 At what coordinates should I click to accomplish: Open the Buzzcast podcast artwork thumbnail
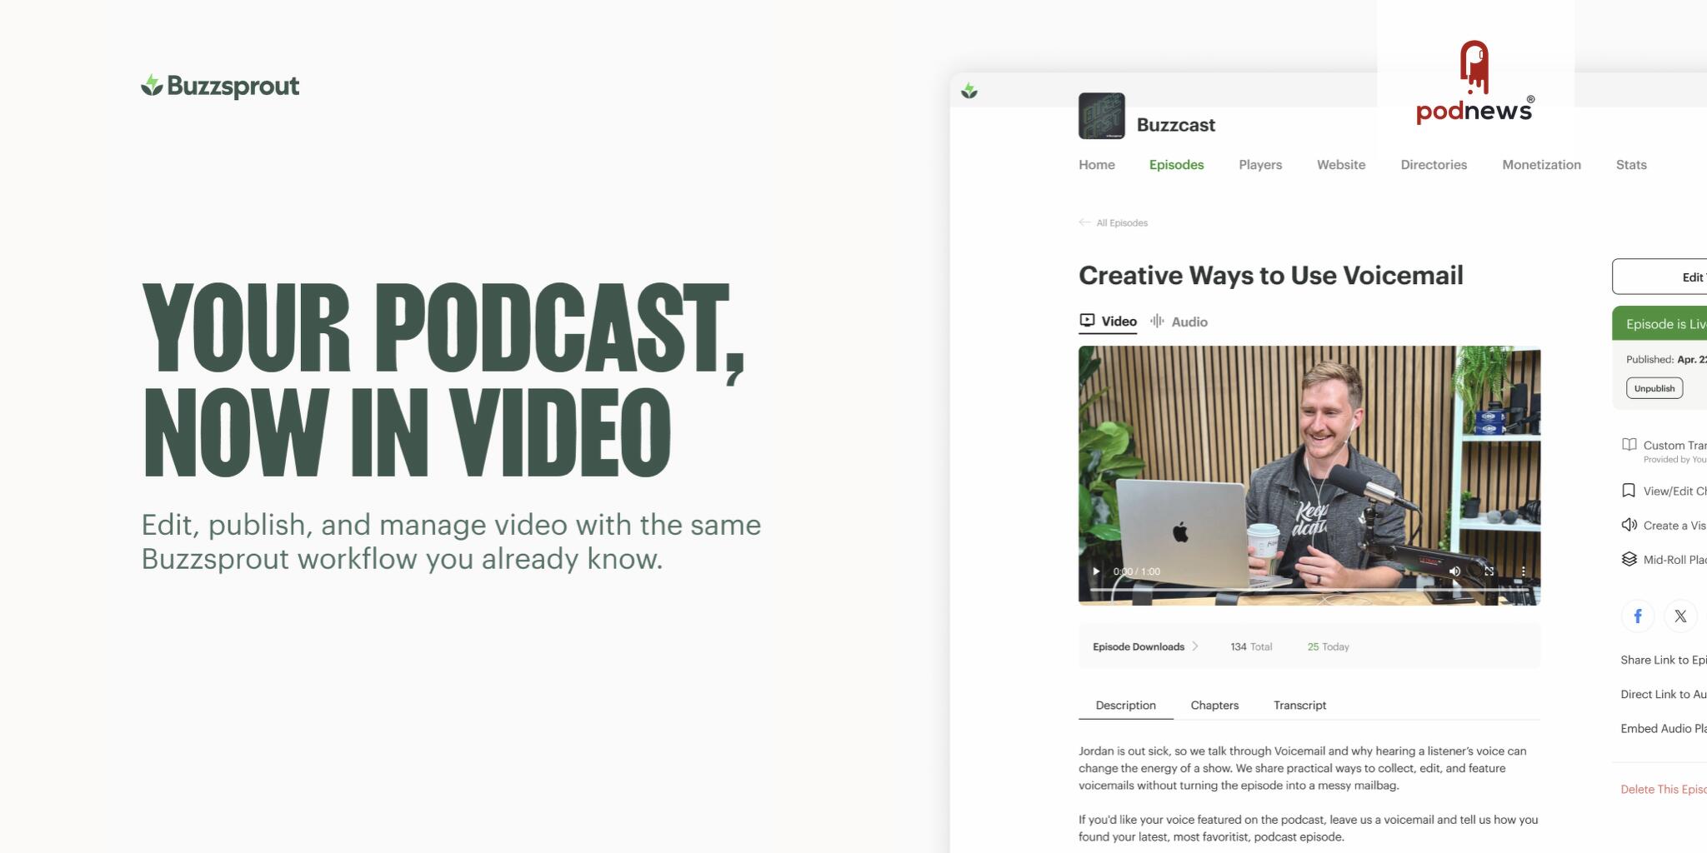coord(1102,116)
